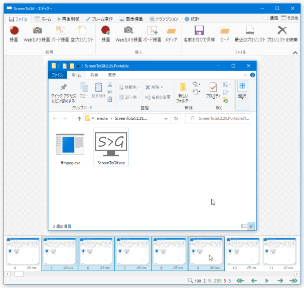The height and width of the screenshot is (288, 304).
Task: Insert media with the メディア icon
Action: point(171,34)
